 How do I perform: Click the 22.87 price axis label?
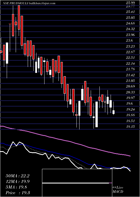coord(130,52)
